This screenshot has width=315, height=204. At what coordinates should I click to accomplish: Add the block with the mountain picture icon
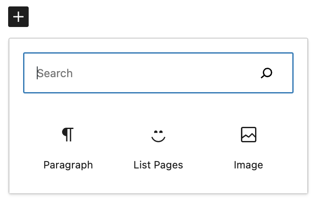(249, 149)
